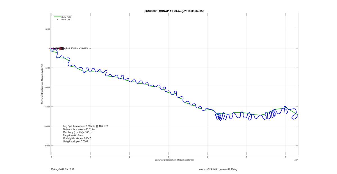Image resolution: width=337 pixels, height=174 pixels.
Task: Click the 'Model glide slope= 0.8647' text
Action: click(x=77, y=138)
